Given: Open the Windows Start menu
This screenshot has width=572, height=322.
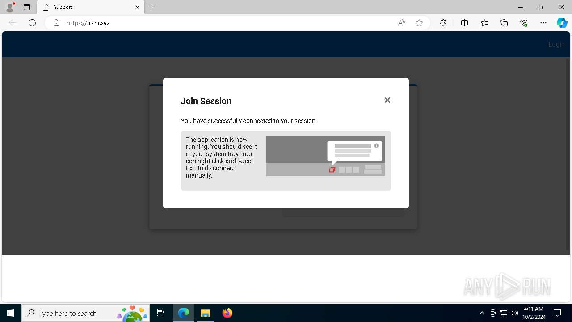Looking at the screenshot, I should pos(11,313).
